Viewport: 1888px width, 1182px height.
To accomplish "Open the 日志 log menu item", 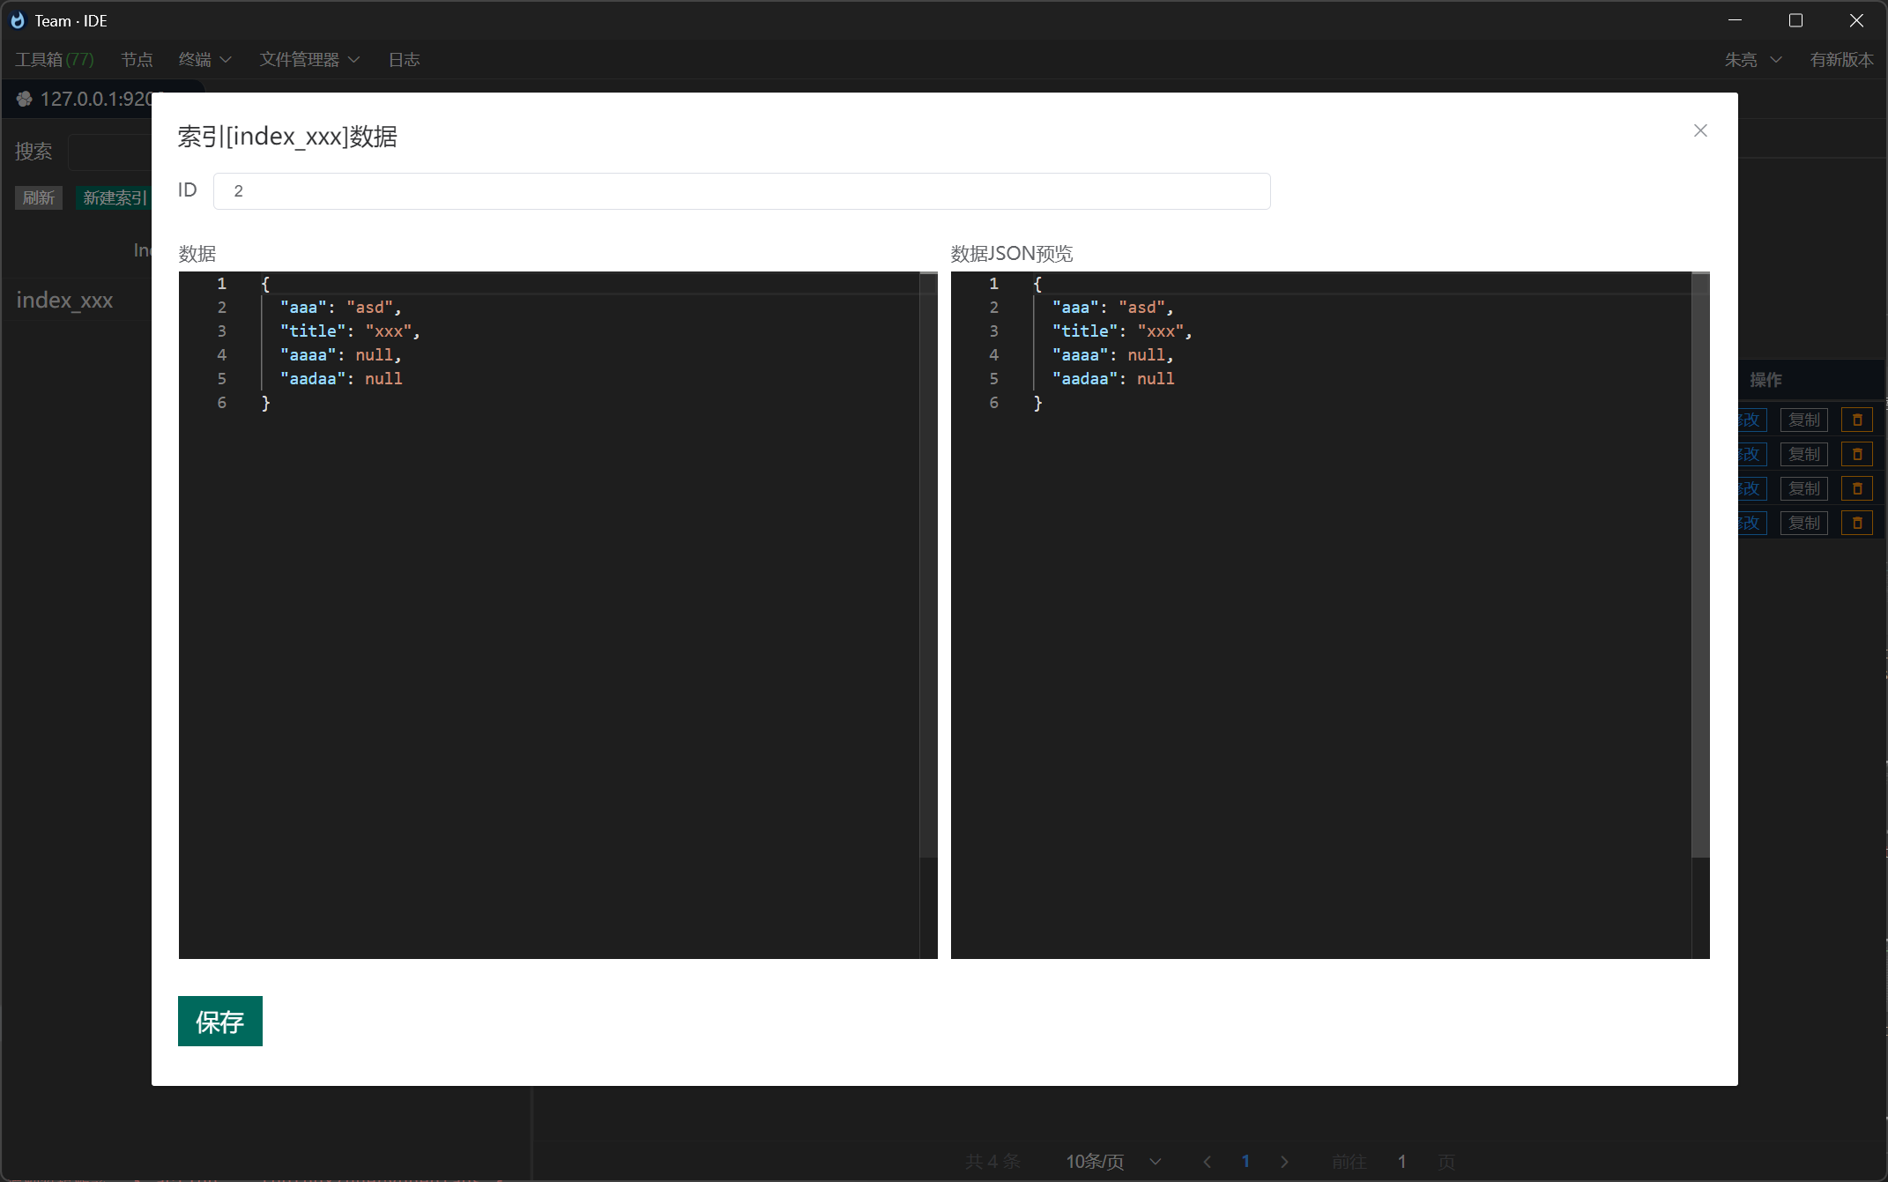I will click(404, 59).
